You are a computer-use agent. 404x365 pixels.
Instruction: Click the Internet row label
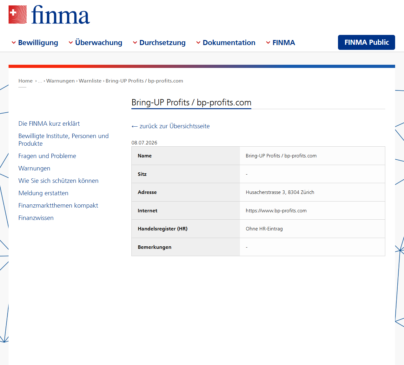148,211
